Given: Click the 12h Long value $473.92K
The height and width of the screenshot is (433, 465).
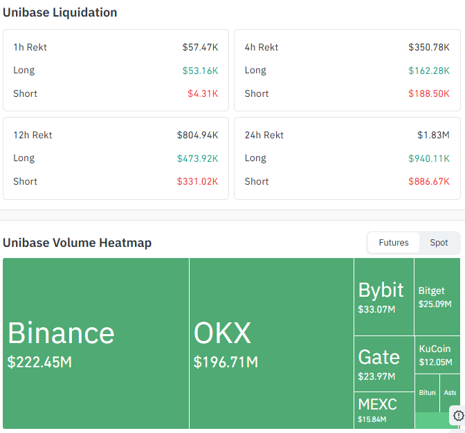Looking at the screenshot, I should pos(197,158).
